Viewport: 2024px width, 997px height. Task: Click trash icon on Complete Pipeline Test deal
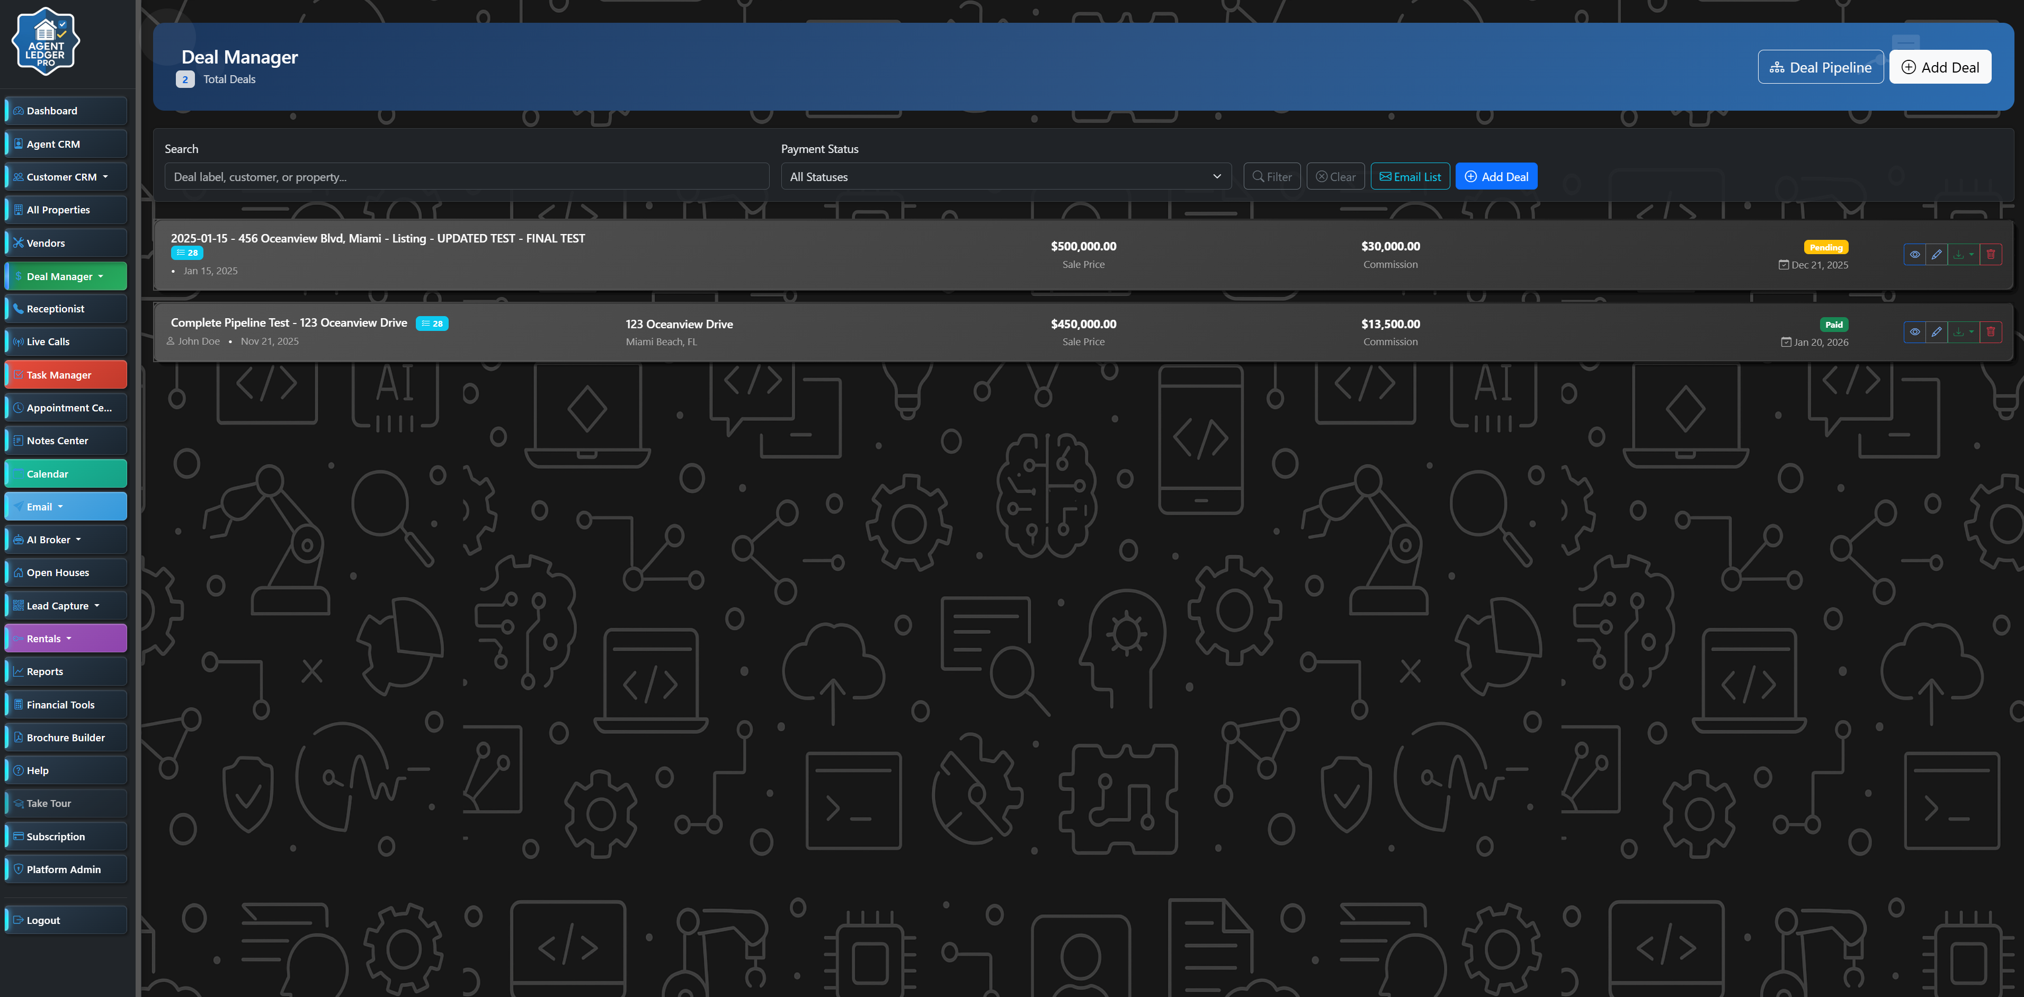[1990, 331]
